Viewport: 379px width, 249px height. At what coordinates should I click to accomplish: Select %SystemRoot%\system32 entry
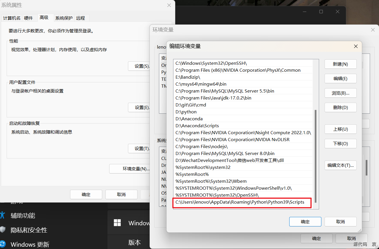coord(243,167)
